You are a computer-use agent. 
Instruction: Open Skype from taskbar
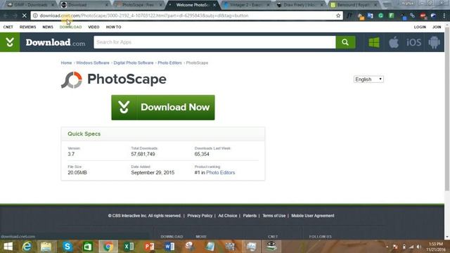point(67,247)
